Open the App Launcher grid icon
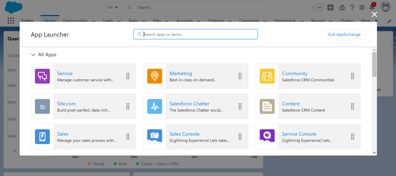 pyautogui.click(x=11, y=21)
